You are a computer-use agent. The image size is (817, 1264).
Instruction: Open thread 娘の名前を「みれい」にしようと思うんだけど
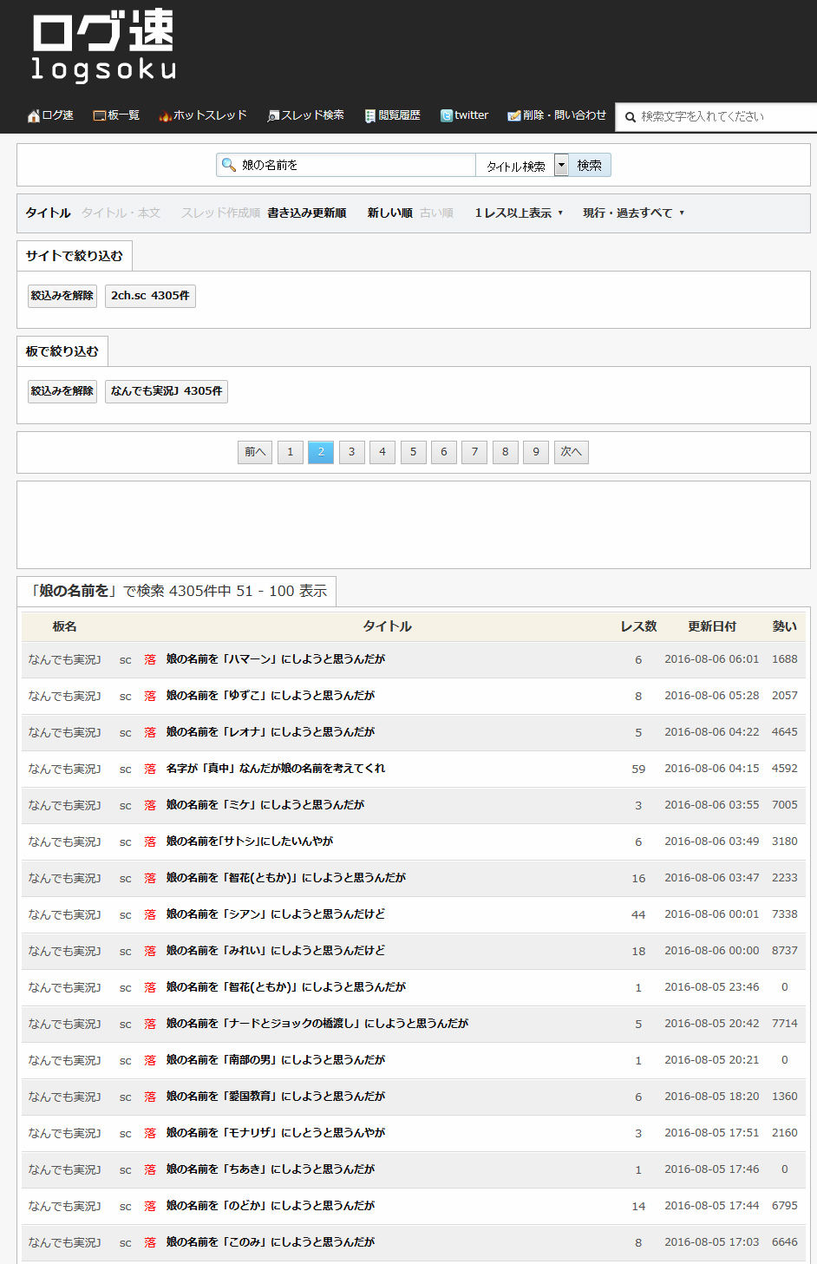(x=276, y=951)
